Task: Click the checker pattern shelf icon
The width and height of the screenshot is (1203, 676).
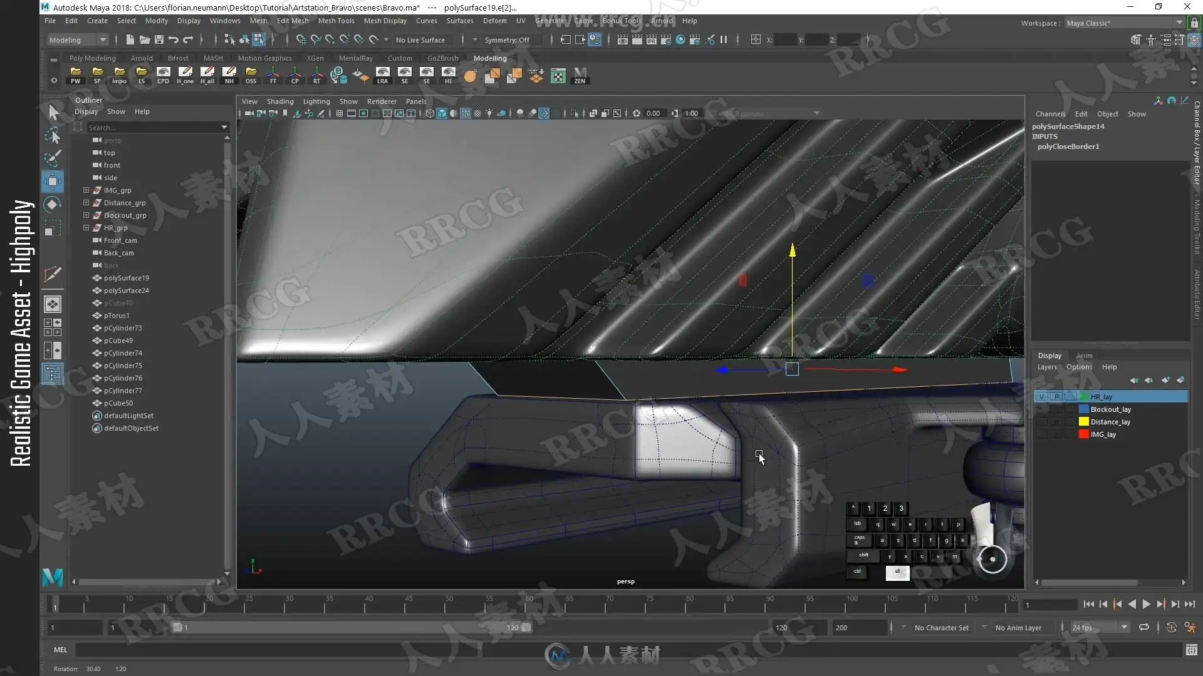Action: click(x=558, y=76)
